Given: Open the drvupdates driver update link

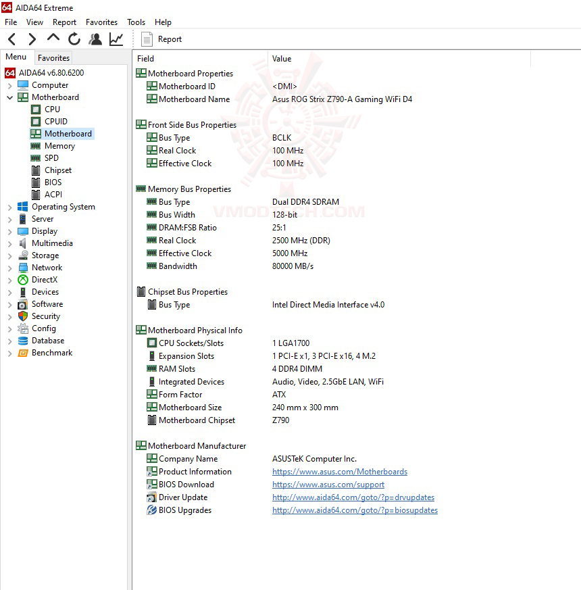Looking at the screenshot, I should click(353, 497).
